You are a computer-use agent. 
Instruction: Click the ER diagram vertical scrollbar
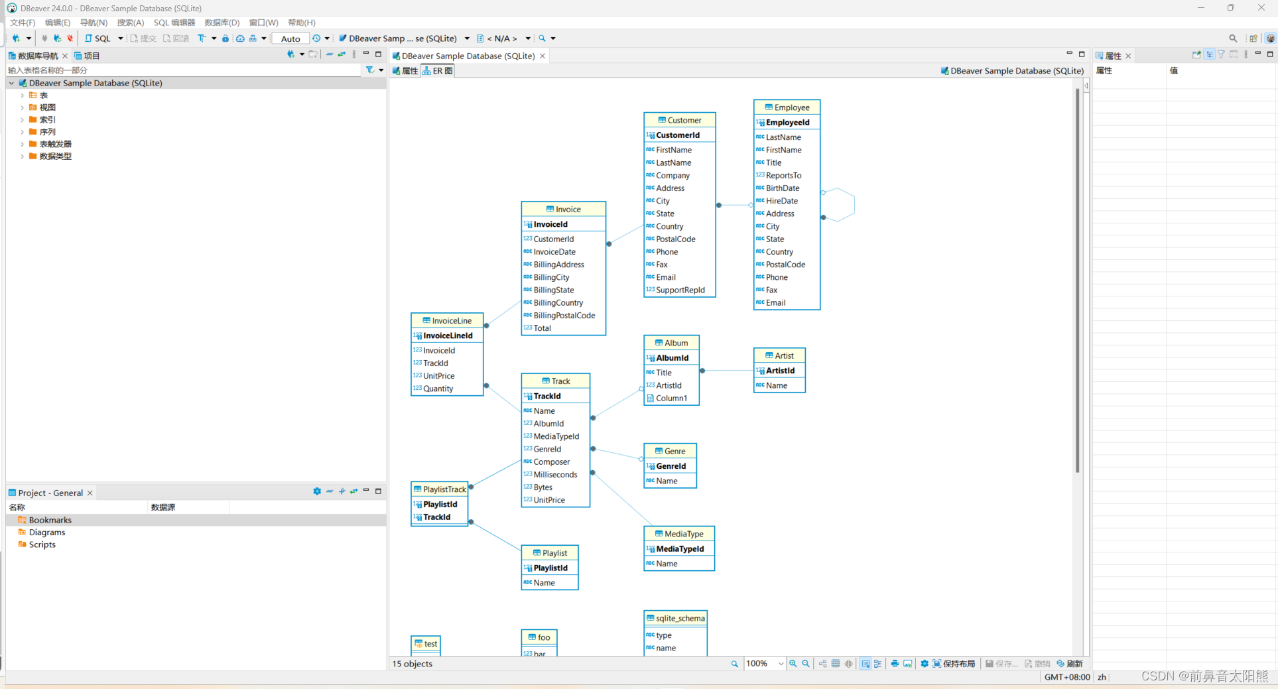pos(1078,281)
